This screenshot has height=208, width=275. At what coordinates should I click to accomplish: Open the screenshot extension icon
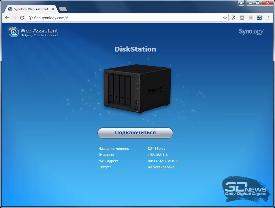pos(242,18)
